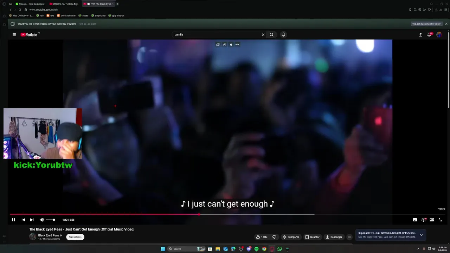Mute the video with speaker icon
This screenshot has height=253, width=450.
pyautogui.click(x=42, y=220)
